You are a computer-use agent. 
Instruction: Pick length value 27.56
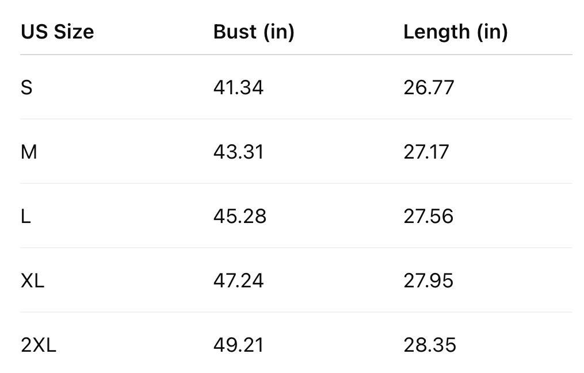click(x=429, y=216)
